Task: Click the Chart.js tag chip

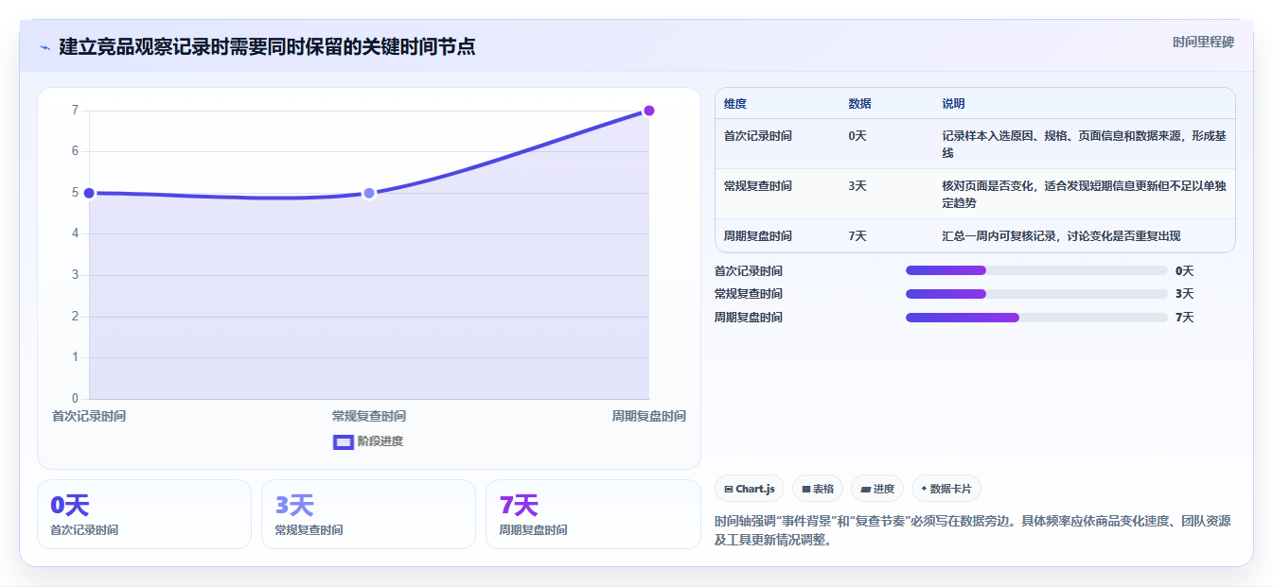Action: 750,489
